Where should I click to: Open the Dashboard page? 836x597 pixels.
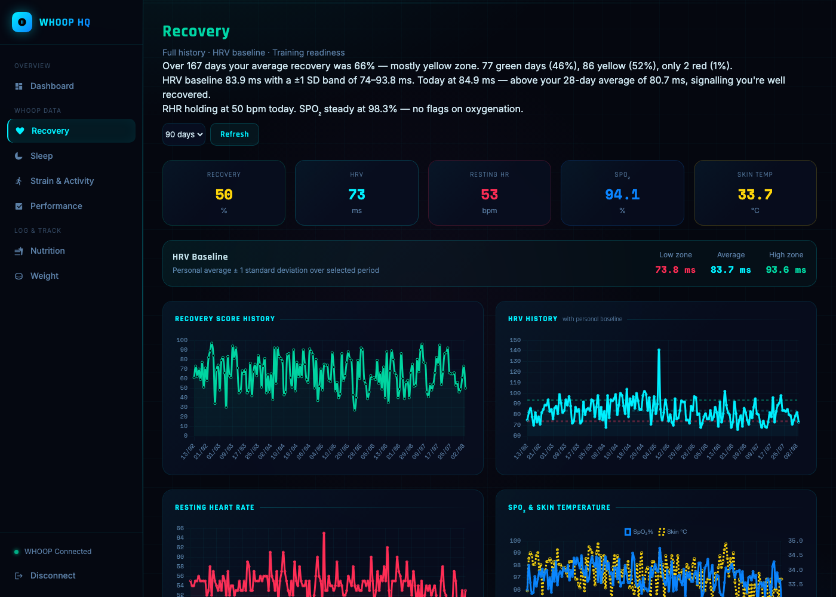coord(71,86)
